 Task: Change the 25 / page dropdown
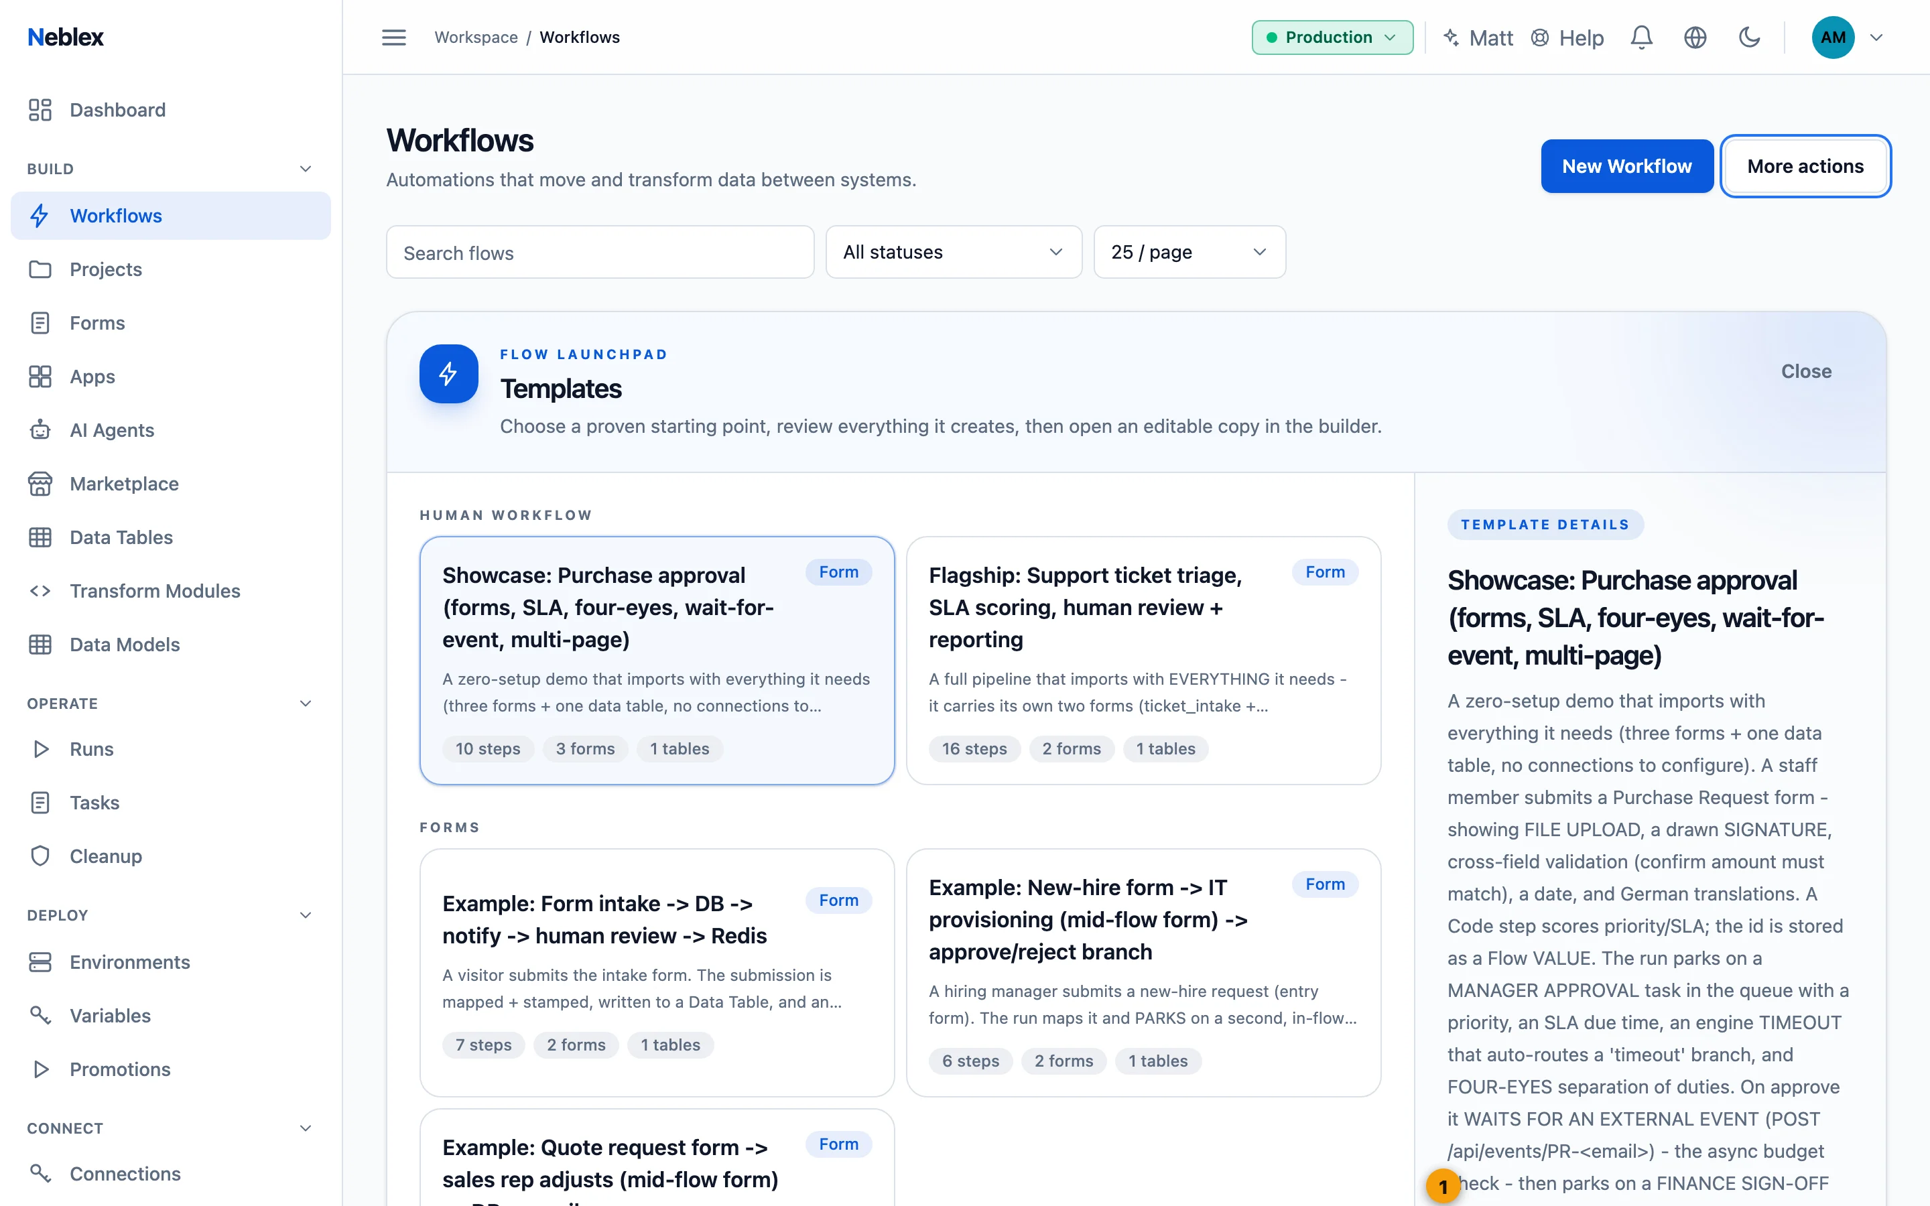tap(1189, 252)
